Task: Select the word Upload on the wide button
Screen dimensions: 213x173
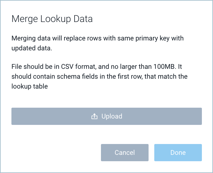Action: 112,116
